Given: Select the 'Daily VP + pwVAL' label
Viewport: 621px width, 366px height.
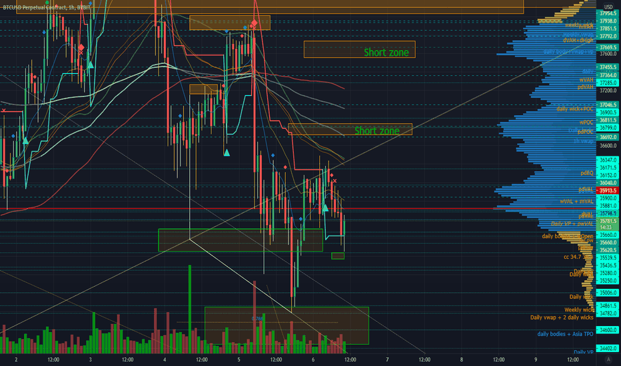Looking at the screenshot, I should (572, 224).
